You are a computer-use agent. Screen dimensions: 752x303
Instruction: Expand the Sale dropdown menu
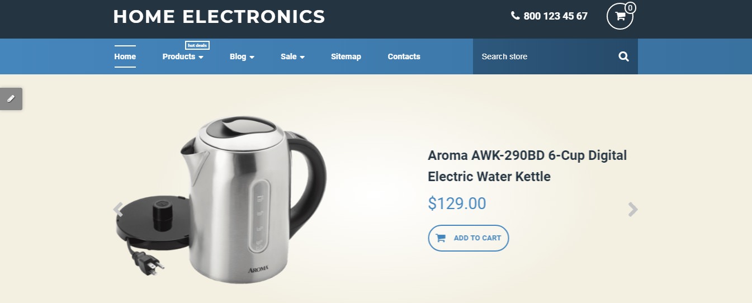(293, 56)
